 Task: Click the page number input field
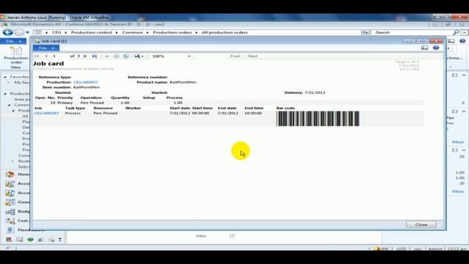[x=59, y=56]
